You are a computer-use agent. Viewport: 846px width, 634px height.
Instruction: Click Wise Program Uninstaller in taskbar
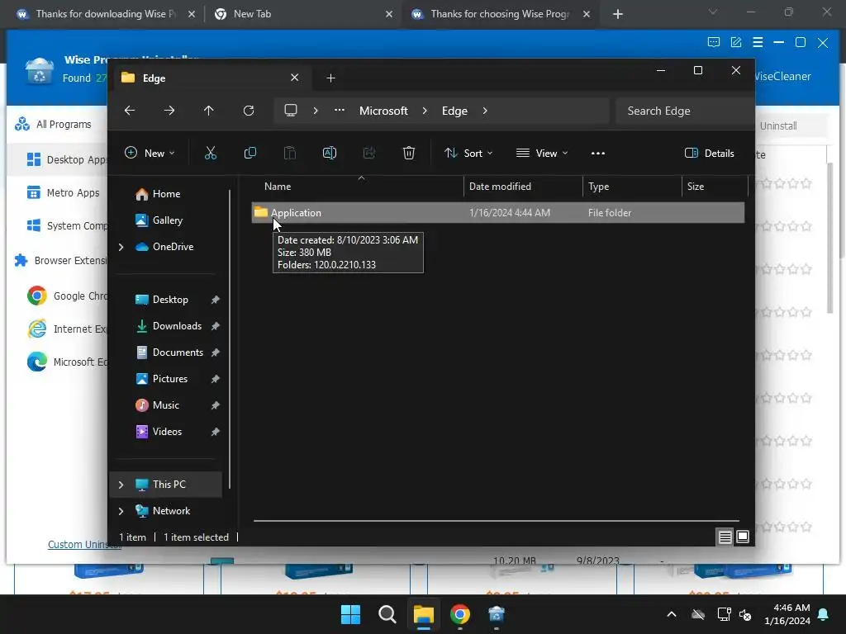497,614
